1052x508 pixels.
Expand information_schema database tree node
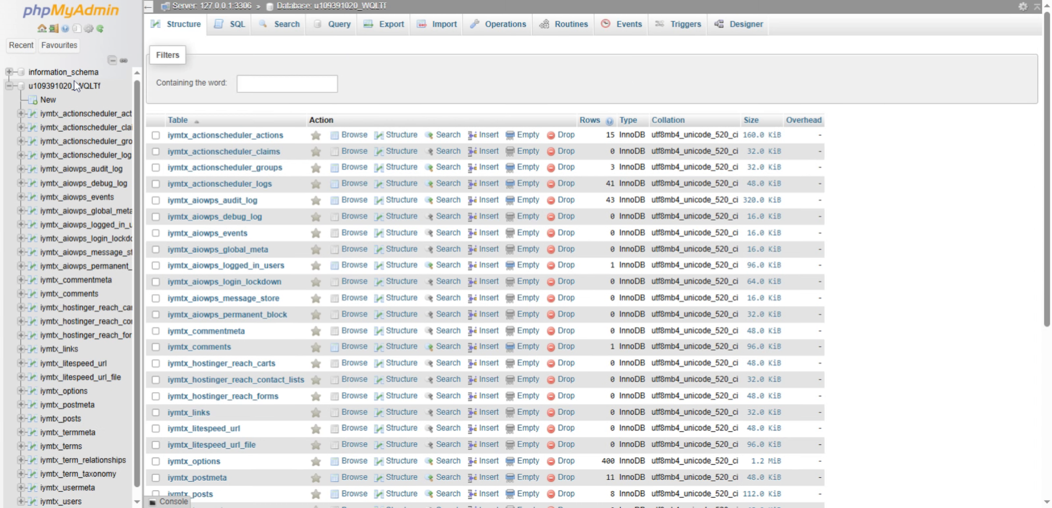coord(9,72)
